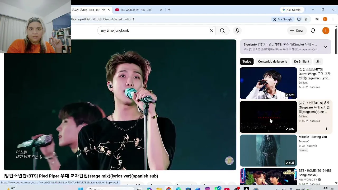This screenshot has height=190, width=338.
Task: Click the 'Mix:' playlist subtitle text
Action: (281, 49)
